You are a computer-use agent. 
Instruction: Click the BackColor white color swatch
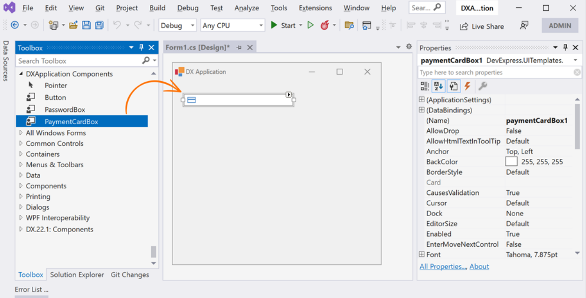(x=512, y=162)
